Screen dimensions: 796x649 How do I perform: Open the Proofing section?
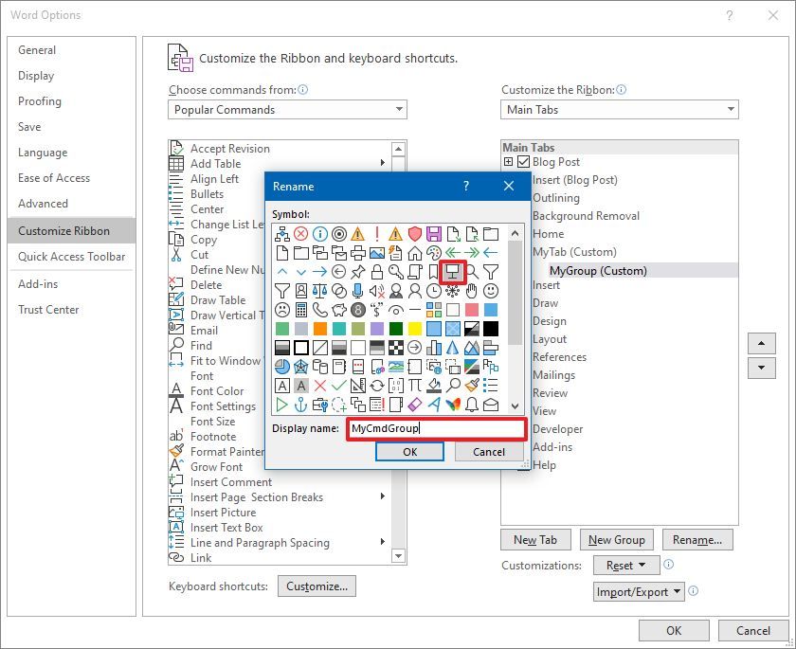(39, 101)
